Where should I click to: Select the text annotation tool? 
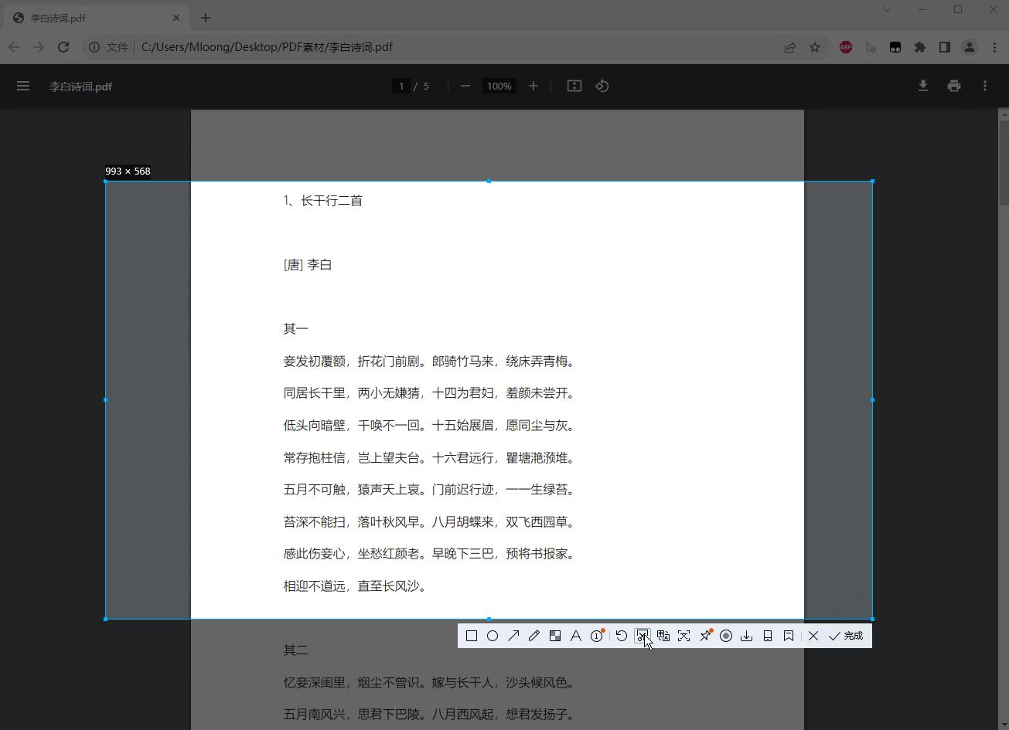coord(576,635)
